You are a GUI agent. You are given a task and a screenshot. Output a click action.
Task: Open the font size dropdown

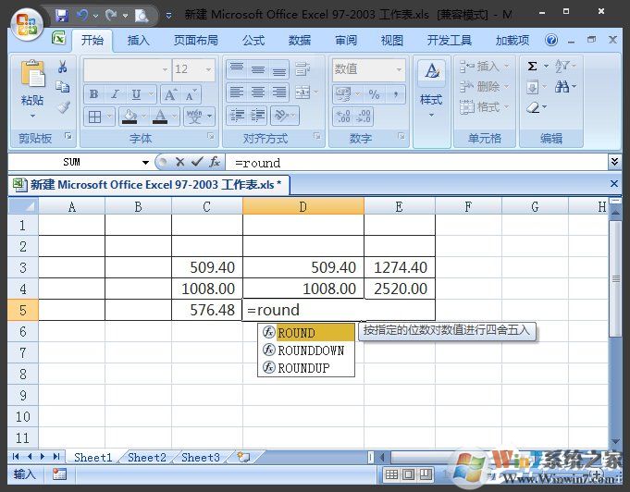[210, 69]
